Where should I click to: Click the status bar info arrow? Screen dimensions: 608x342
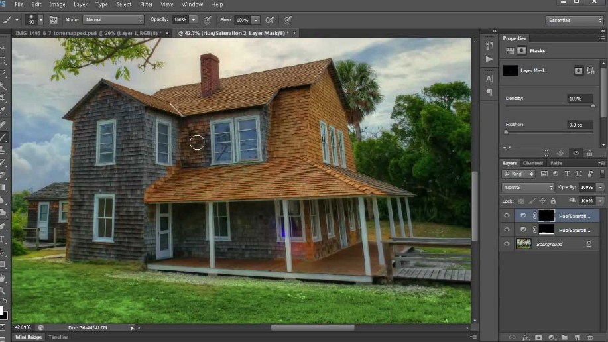click(132, 328)
